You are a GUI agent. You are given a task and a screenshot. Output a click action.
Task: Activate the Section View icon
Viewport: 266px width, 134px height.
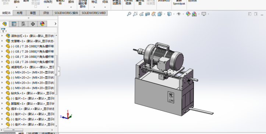coord(148,14)
